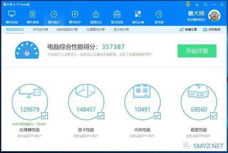Click 击败全国94%用户 text

tap(142, 136)
